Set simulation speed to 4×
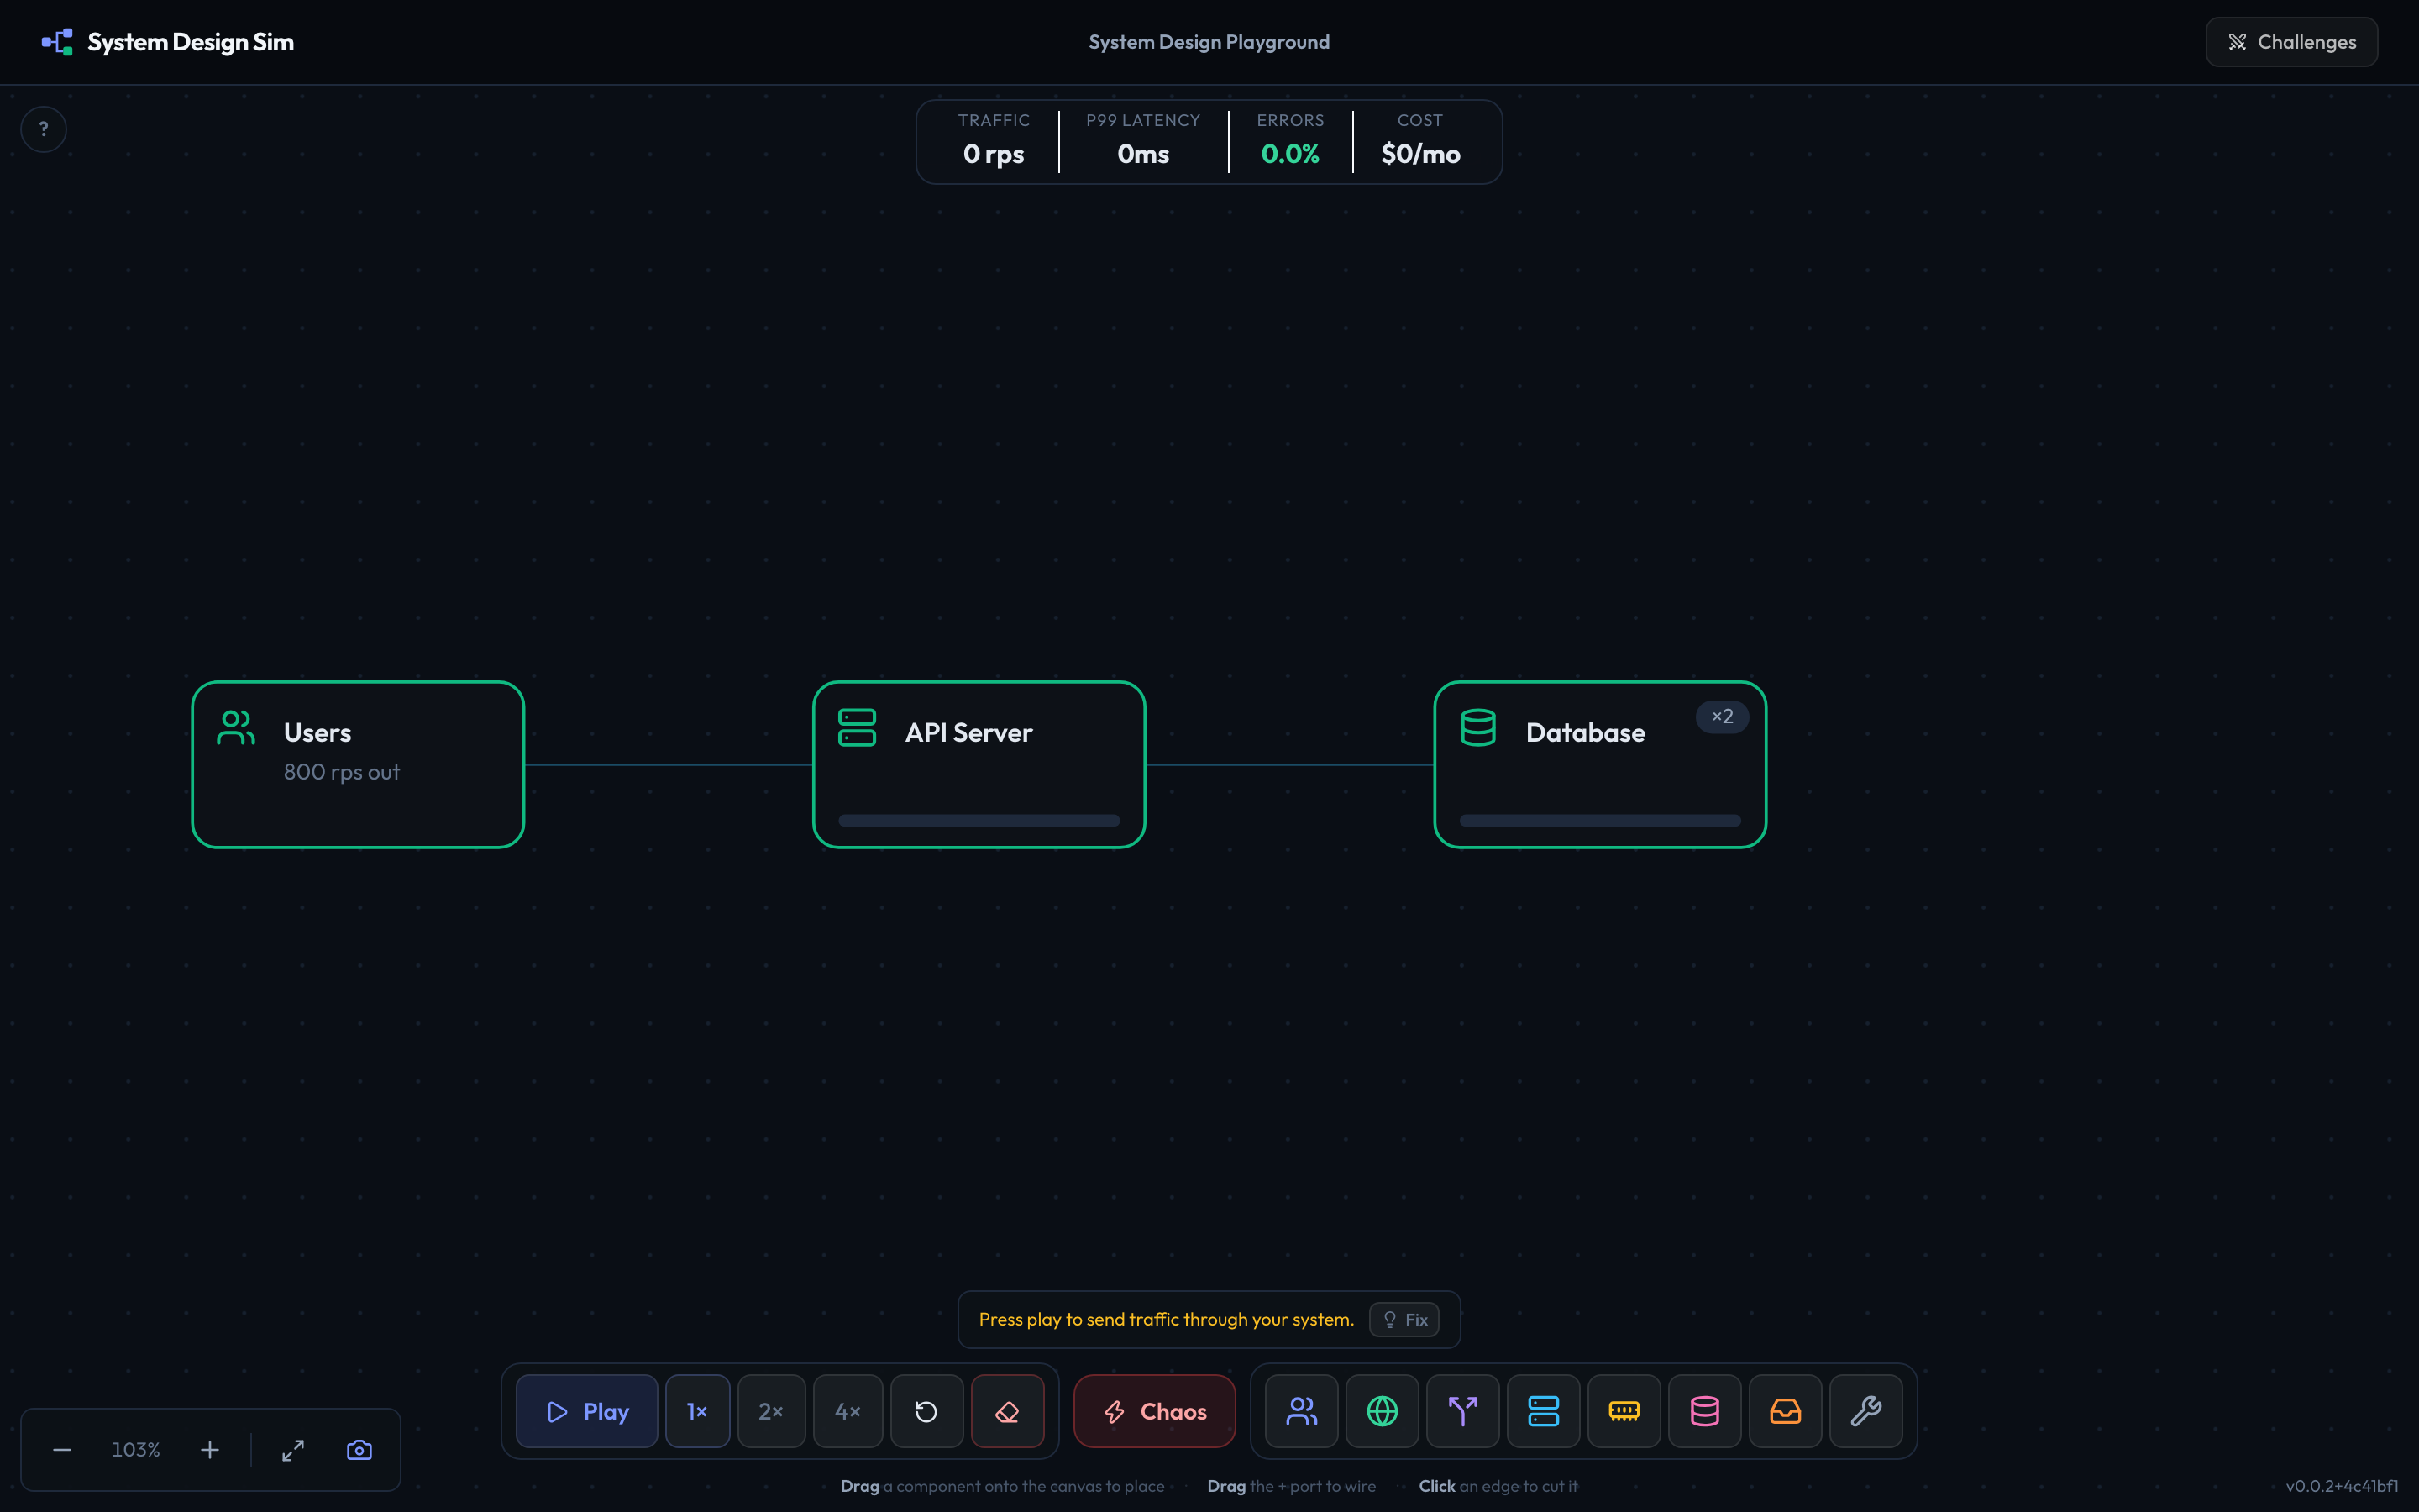Image resolution: width=2419 pixels, height=1512 pixels. 847,1411
